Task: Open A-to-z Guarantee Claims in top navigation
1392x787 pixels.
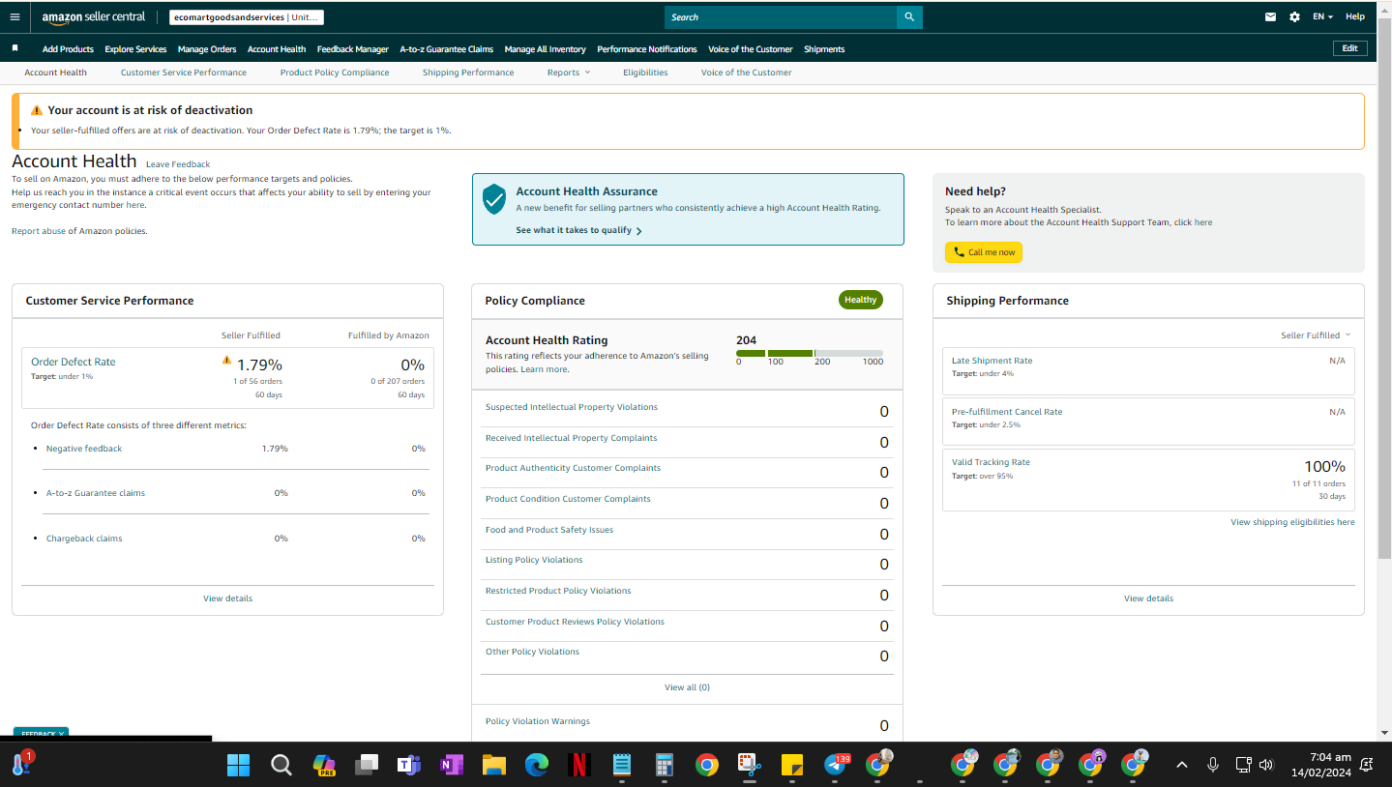Action: pos(446,49)
